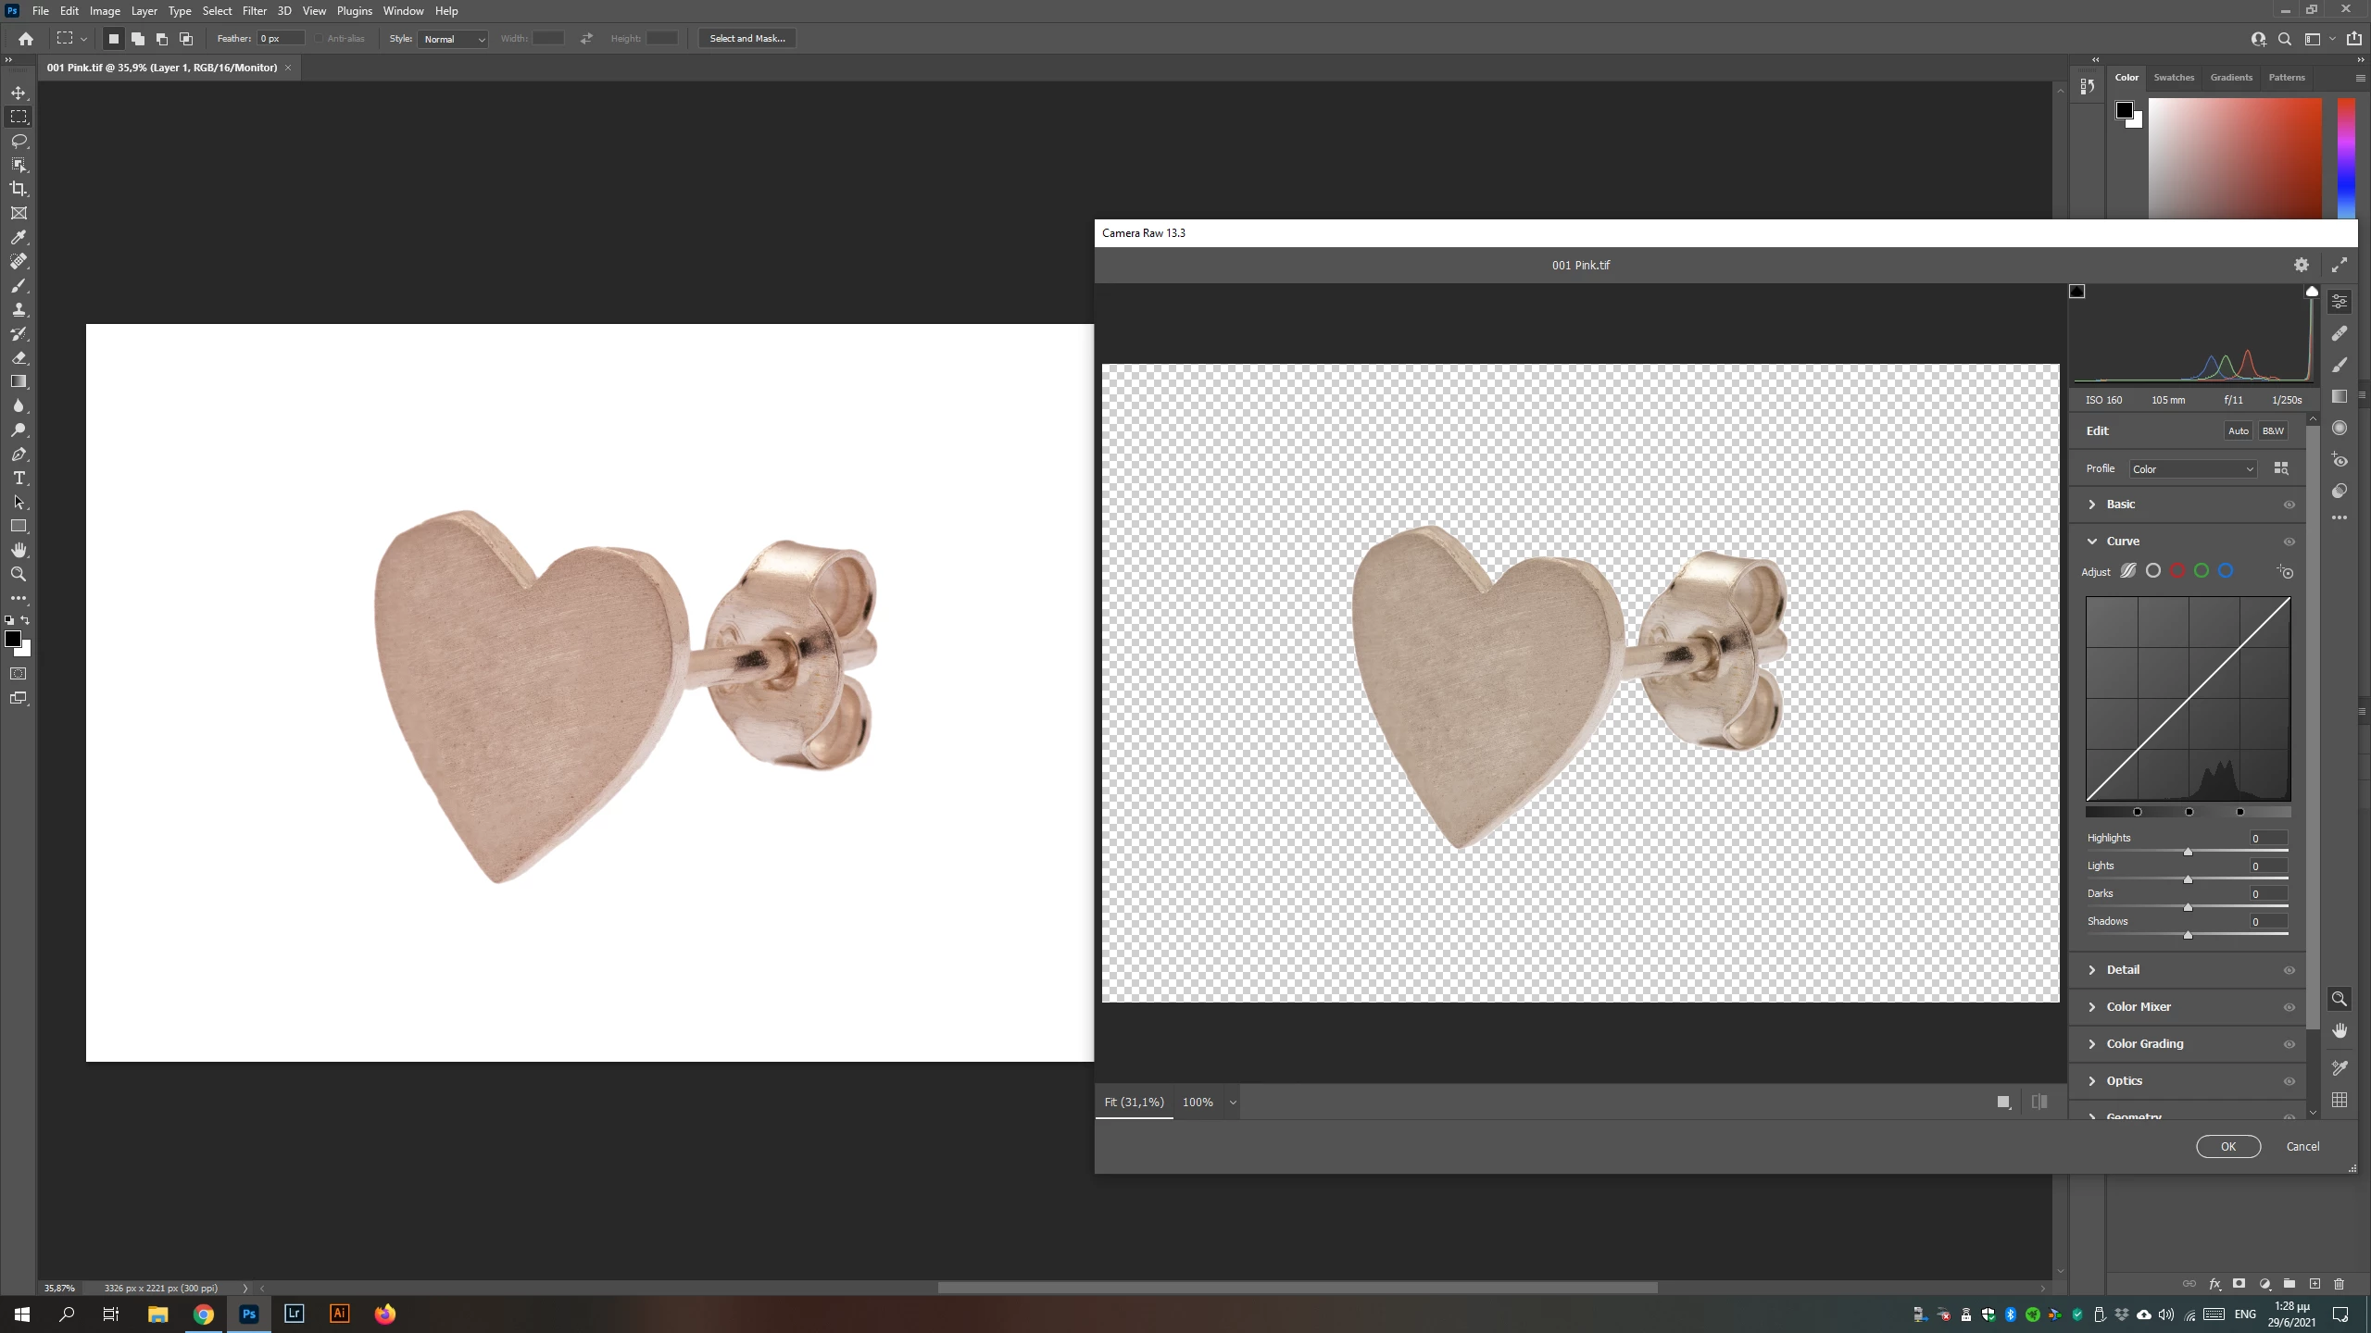Click the Highlights slider handle
Viewport: 2371px width, 1333px height.
point(2188,852)
